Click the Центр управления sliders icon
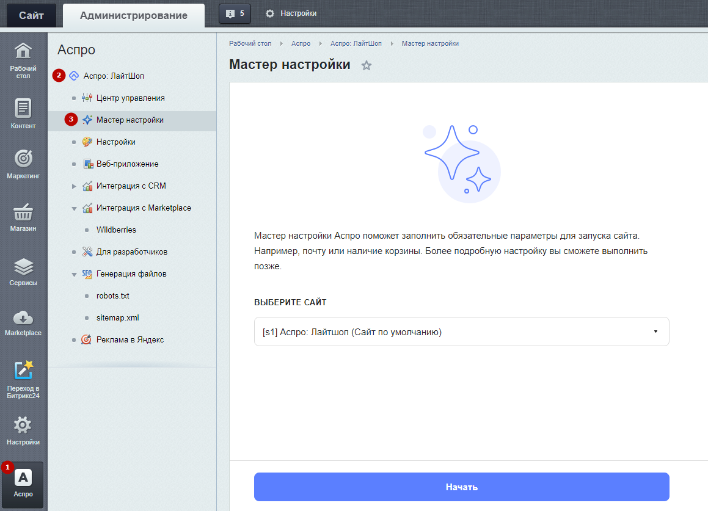 coord(87,98)
